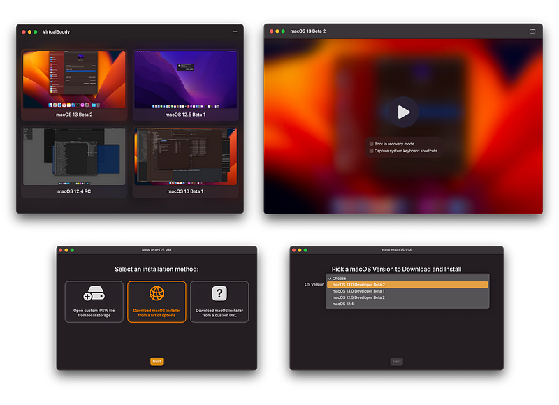This screenshot has height=405, width=559.
Task: Select the Download macOS installer from a list card
Action: click(157, 302)
